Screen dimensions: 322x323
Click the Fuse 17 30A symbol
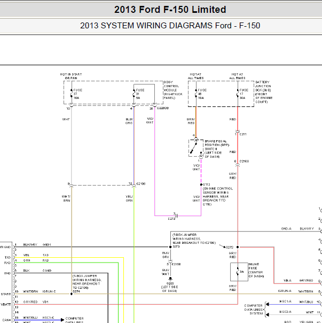(238, 94)
